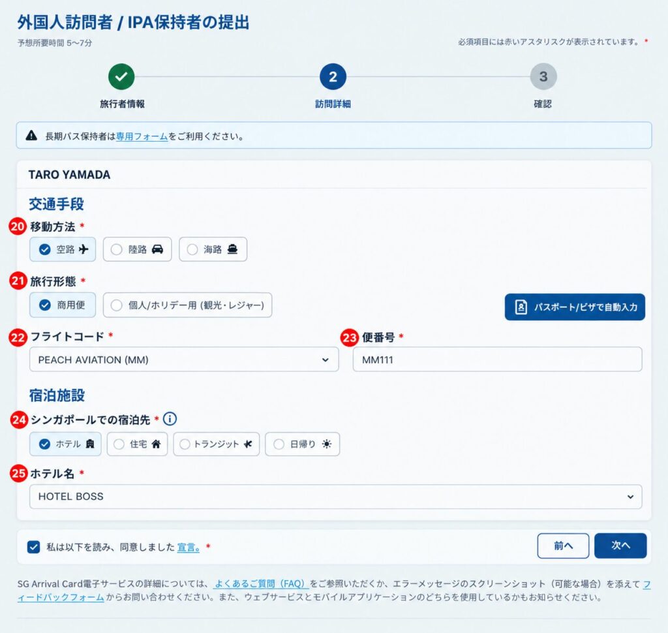The width and height of the screenshot is (668, 633).
Task: Select the 空路 air travel option
Action: pos(63,249)
